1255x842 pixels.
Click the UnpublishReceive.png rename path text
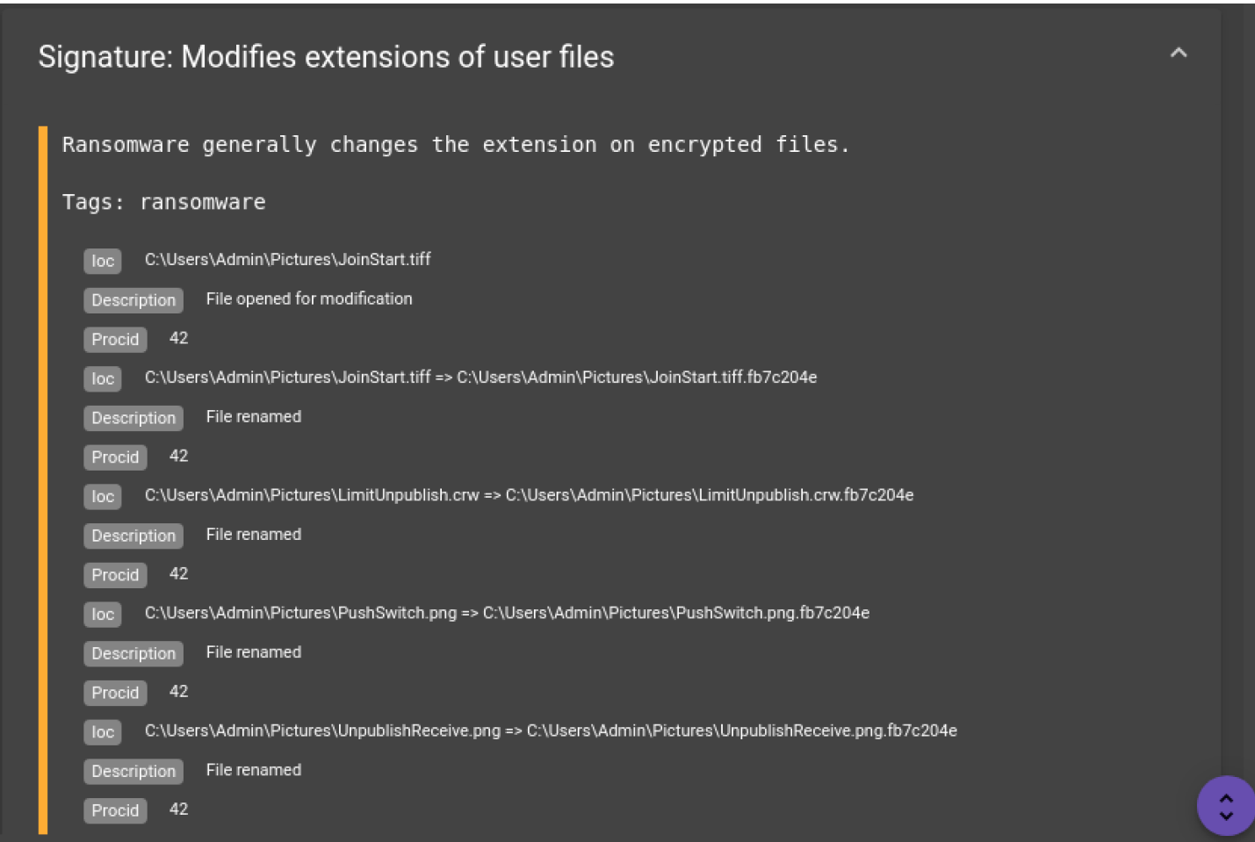tap(551, 730)
